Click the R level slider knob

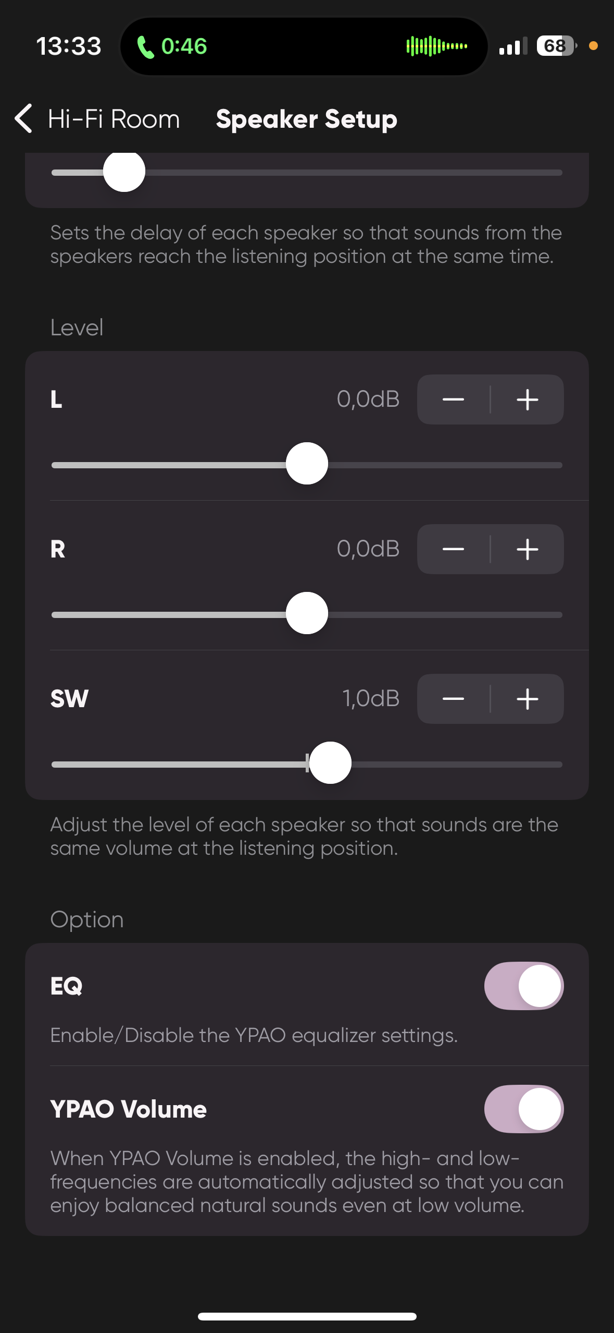coord(307,613)
